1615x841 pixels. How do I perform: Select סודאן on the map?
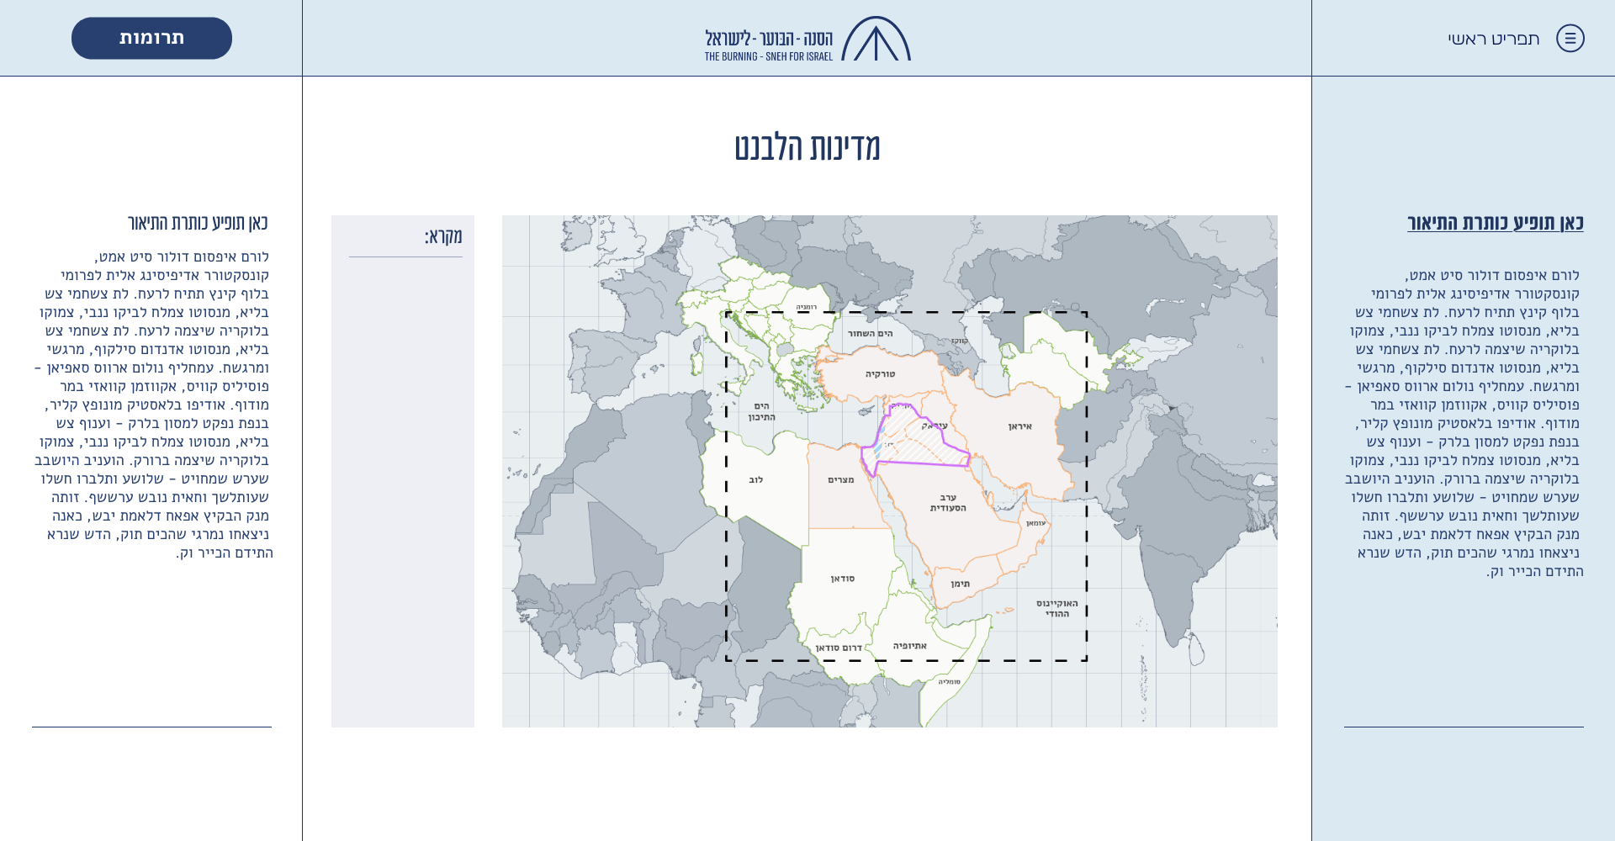click(842, 579)
